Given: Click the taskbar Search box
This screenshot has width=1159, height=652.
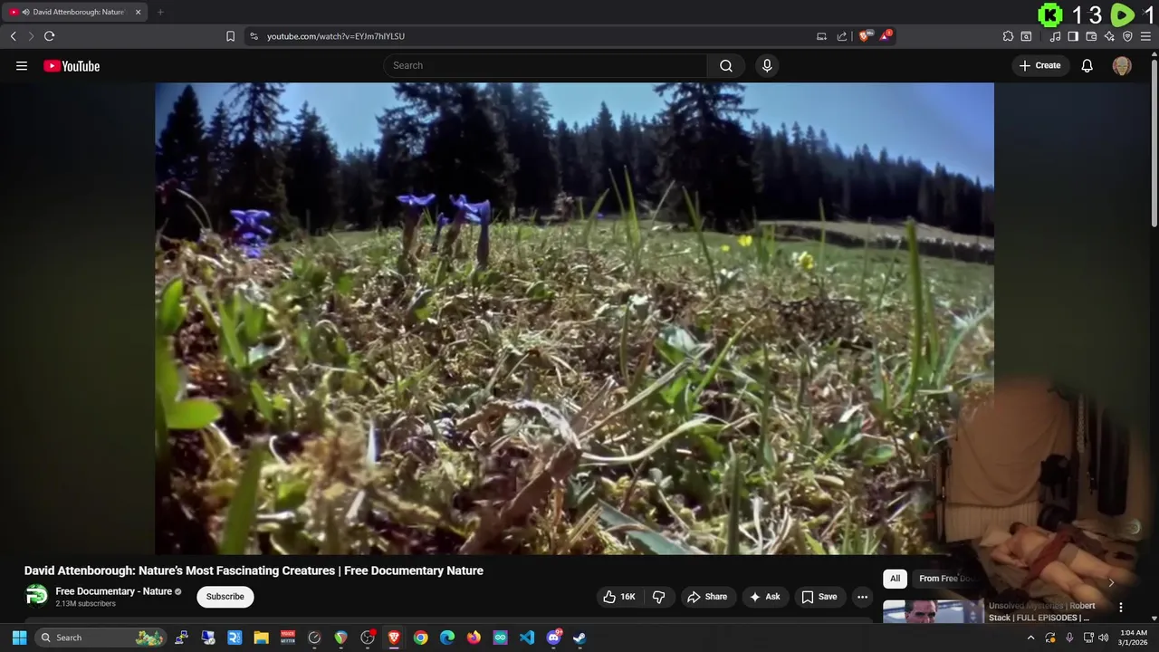Looking at the screenshot, I should point(101,638).
